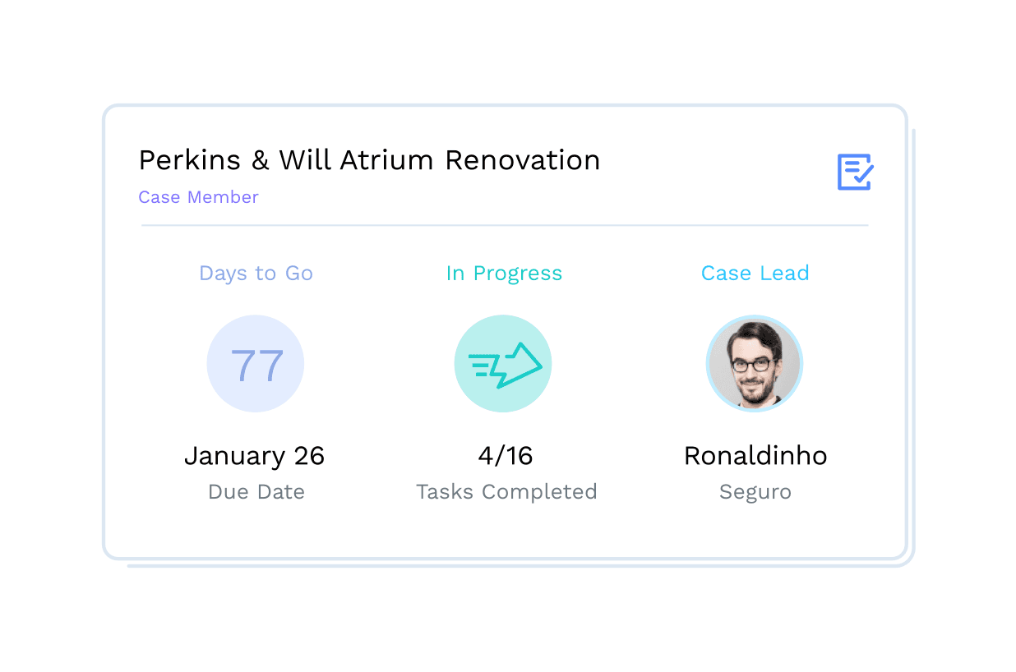Click the Due Date caption

[x=256, y=492]
